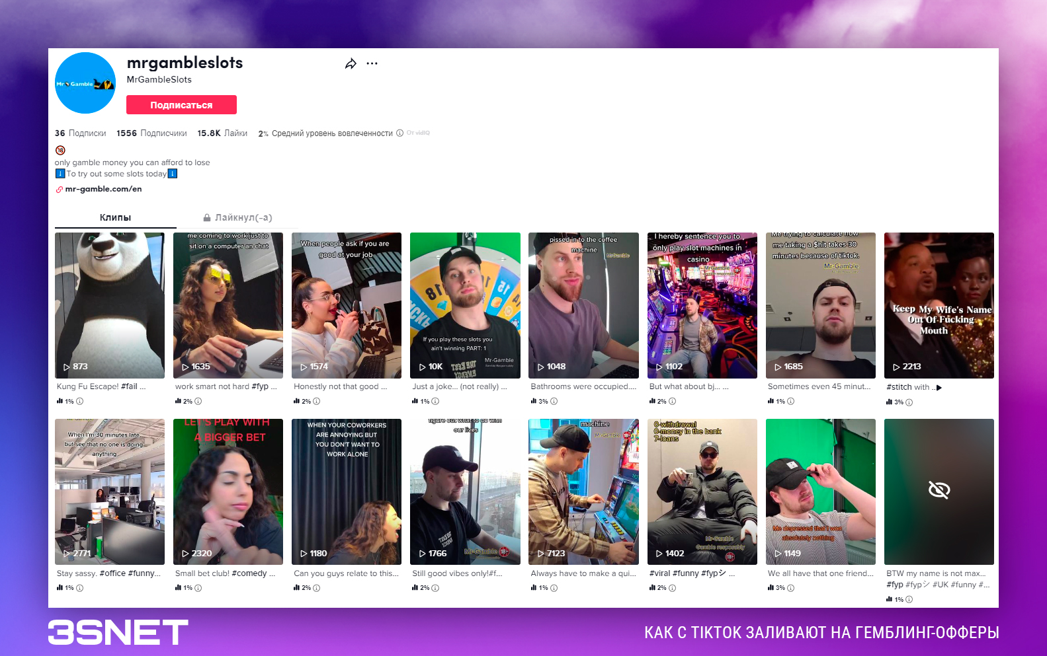Click info icon under #viral #funny #fyp clip
Screen dimensions: 1047x656
[673, 588]
